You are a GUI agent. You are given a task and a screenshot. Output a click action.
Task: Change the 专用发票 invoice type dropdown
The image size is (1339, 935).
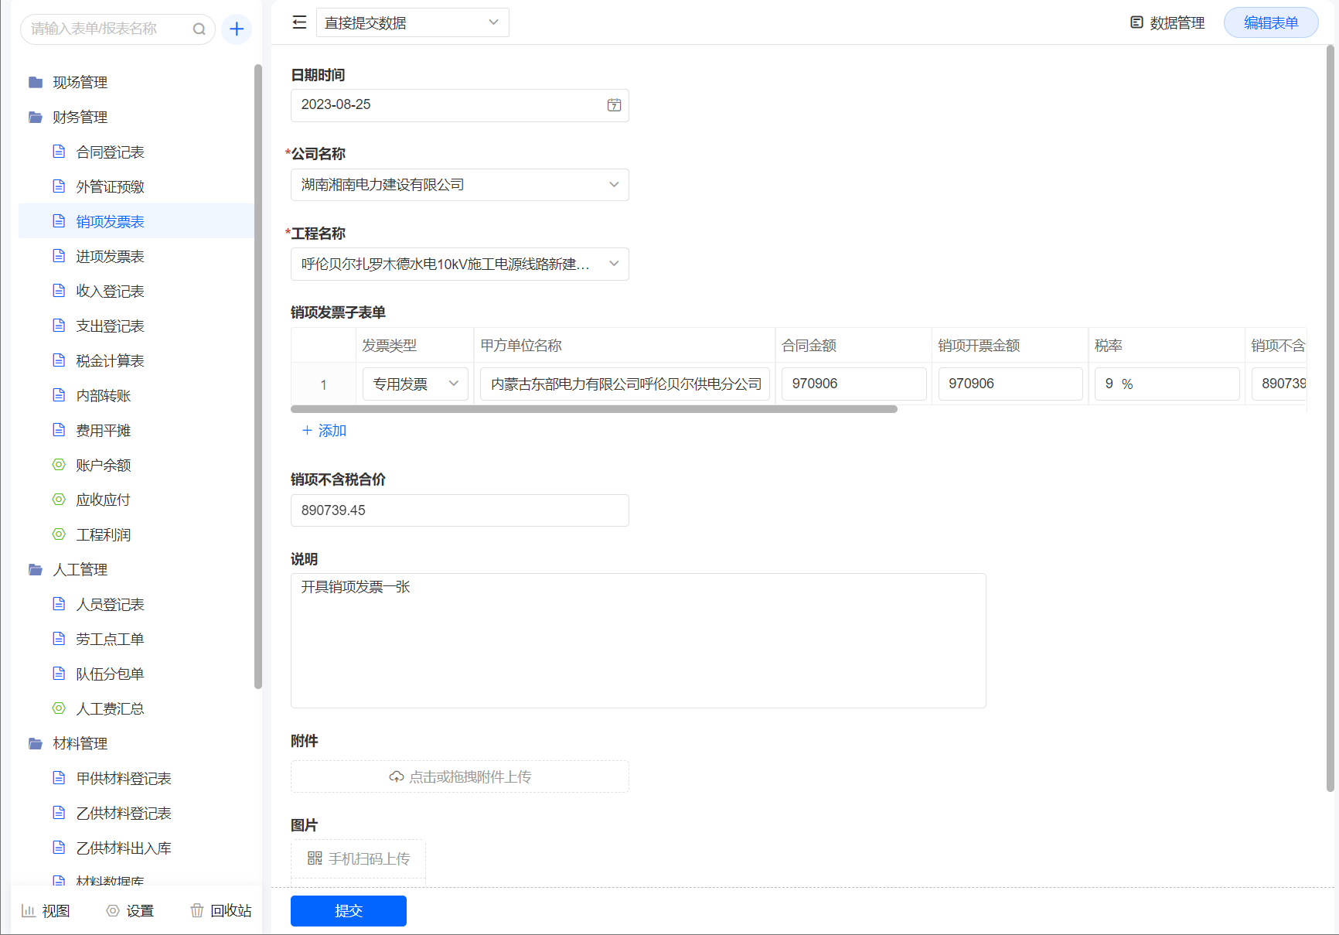pos(415,384)
